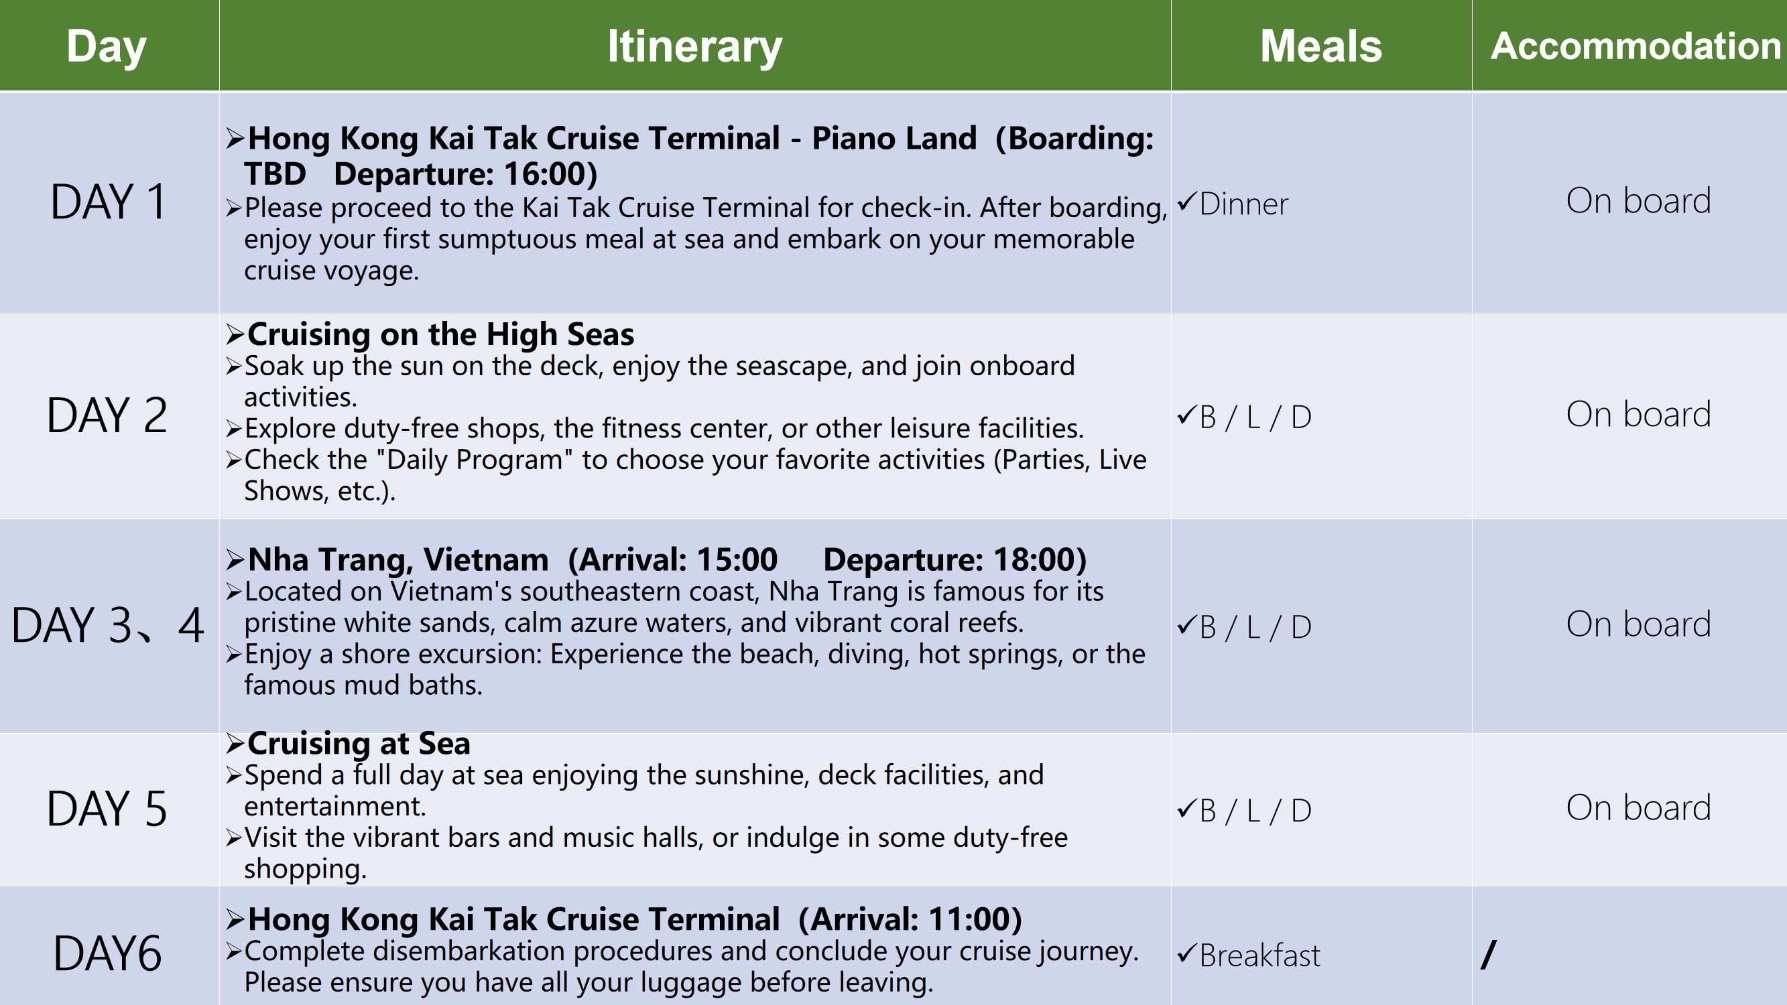Click the arrow bullet before Cruising on the High Seas
Viewport: 1787px width, 1005px height.
click(x=235, y=335)
